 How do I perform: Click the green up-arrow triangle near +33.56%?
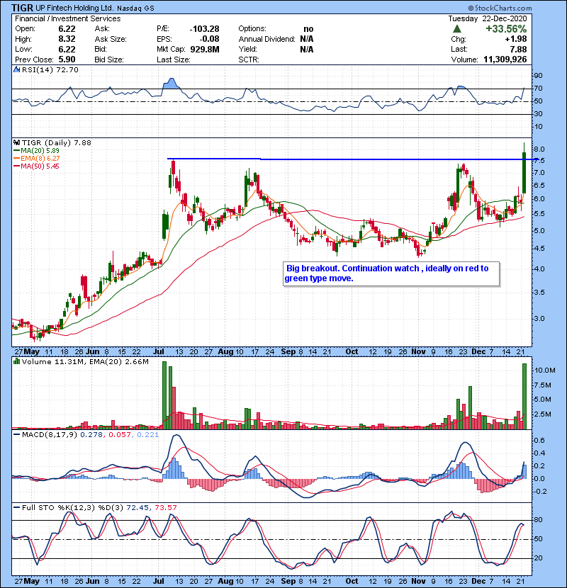(456, 29)
